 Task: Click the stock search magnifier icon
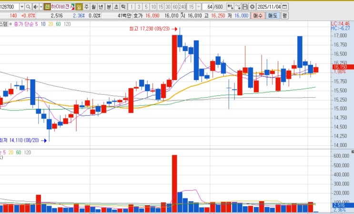coord(28,7)
